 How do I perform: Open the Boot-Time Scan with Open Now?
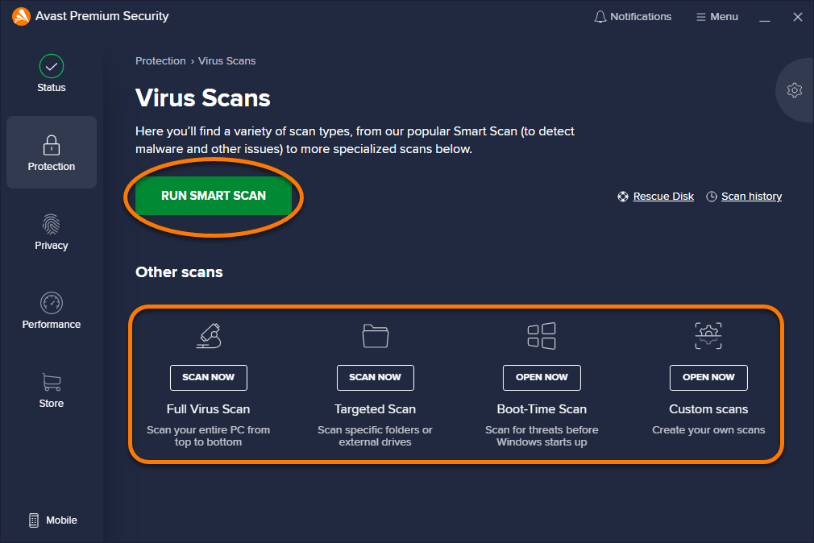pos(542,377)
